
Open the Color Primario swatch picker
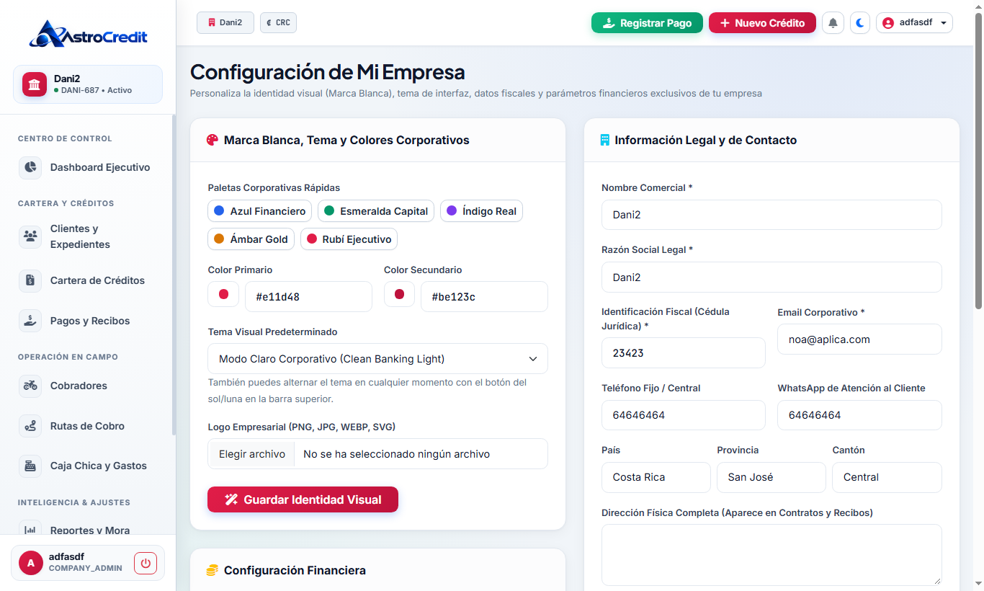tap(223, 294)
